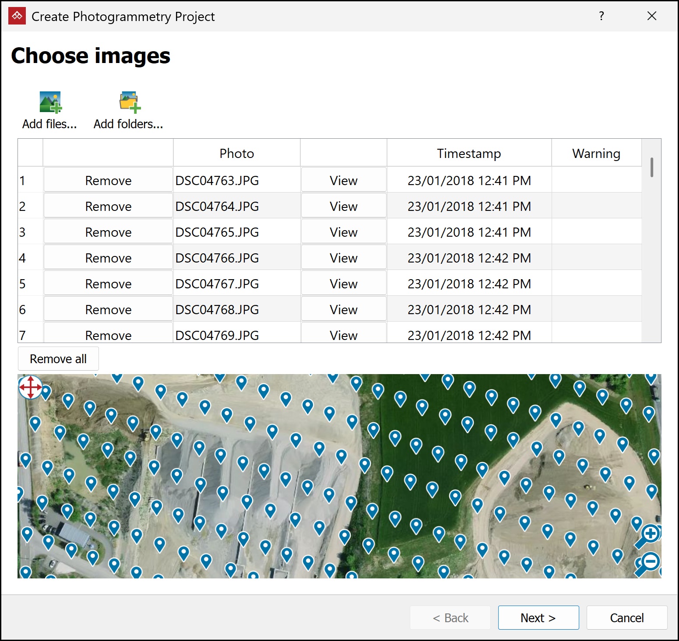This screenshot has height=641, width=679.
Task: Click the Add files icon
Action: (50, 102)
